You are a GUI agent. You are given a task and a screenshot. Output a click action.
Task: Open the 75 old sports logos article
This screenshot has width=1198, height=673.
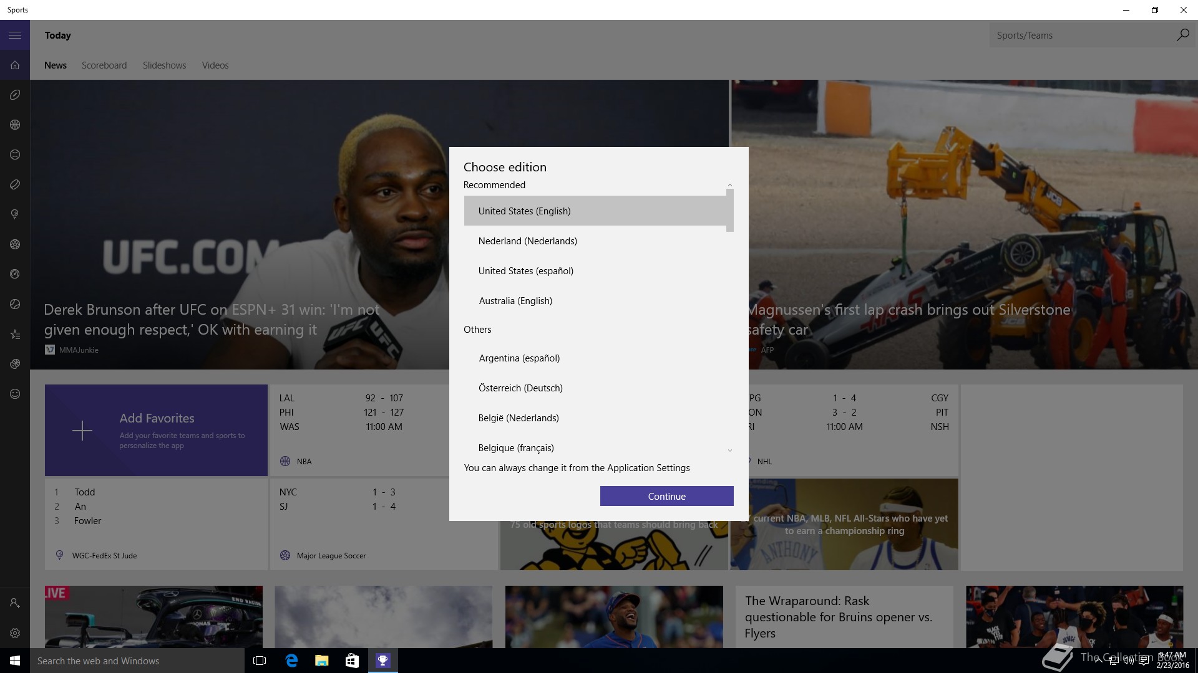[614, 525]
